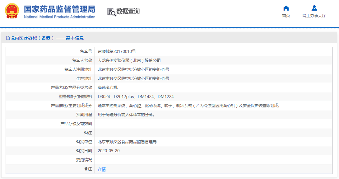Image resolution: width=339 pixels, height=179 pixels.
Task: Click the national emblem logo
Action: click(x=12, y=11)
